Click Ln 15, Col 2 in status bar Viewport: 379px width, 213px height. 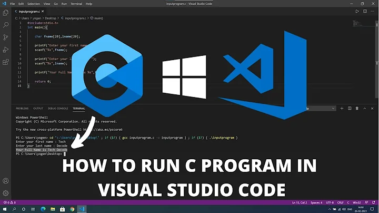[300, 202]
